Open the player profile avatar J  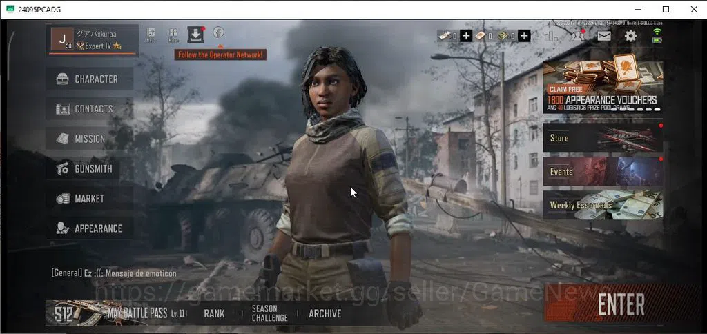coord(62,39)
